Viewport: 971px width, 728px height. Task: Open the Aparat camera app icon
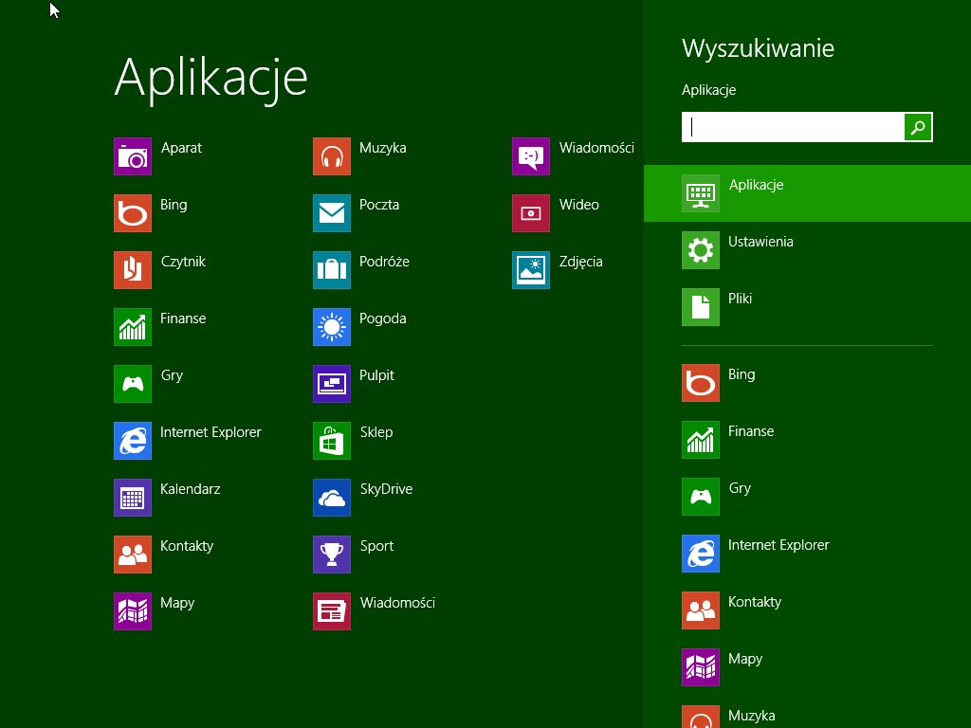point(133,156)
